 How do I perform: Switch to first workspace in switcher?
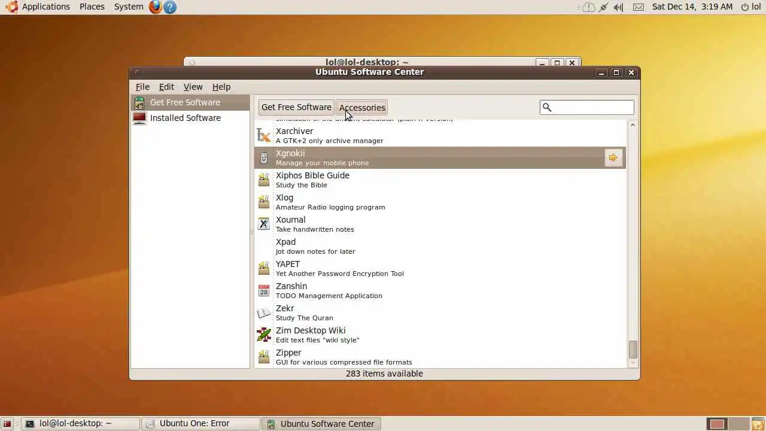pyautogui.click(x=717, y=424)
